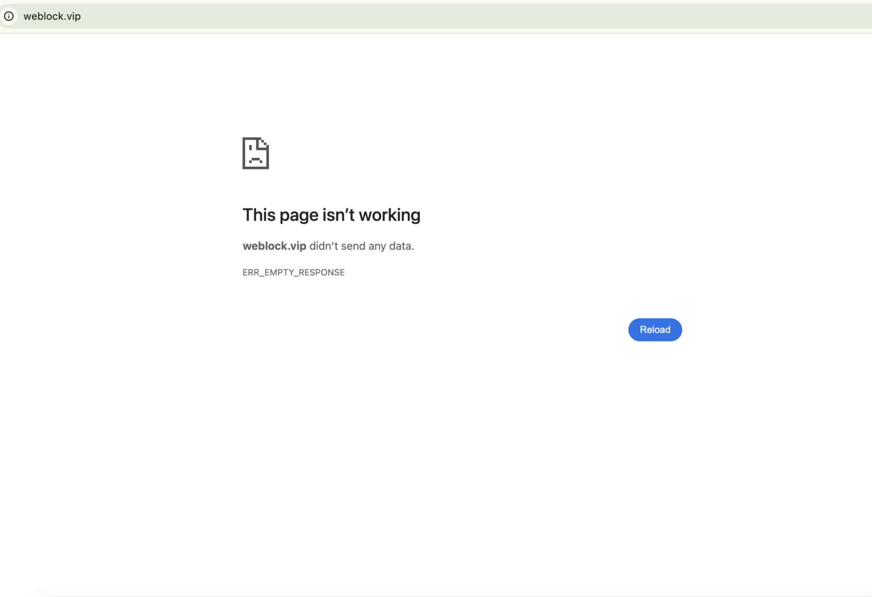Click "RESPONSE" at end of error code

(322, 272)
